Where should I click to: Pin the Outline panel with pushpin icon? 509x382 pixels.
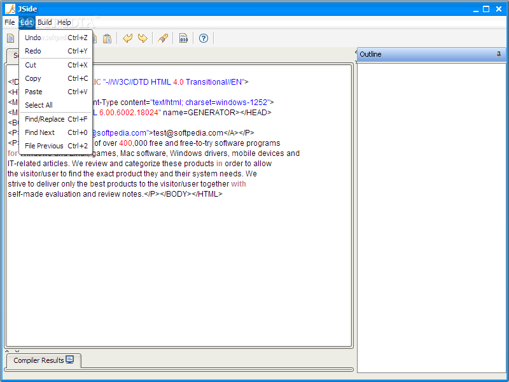point(499,54)
